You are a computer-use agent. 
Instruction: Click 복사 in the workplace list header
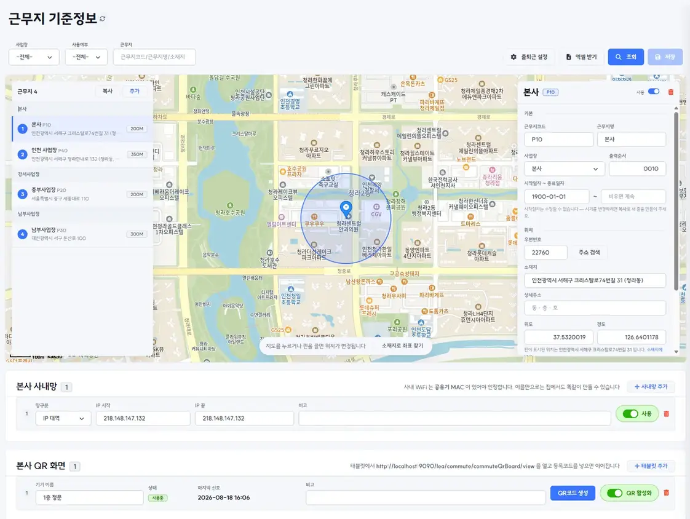tap(108, 91)
